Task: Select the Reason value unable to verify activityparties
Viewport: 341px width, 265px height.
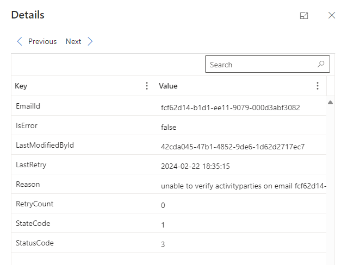Action: click(x=244, y=186)
